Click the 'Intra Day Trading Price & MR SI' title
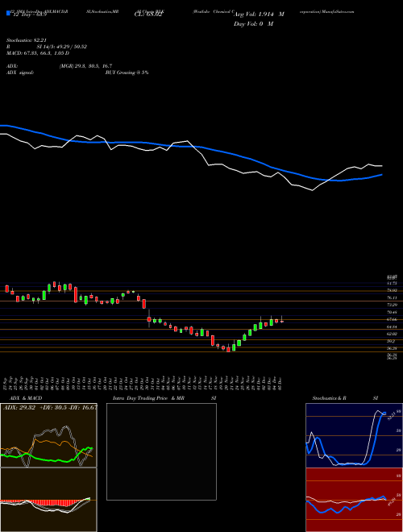The height and width of the screenshot is (532, 403). pos(164,398)
